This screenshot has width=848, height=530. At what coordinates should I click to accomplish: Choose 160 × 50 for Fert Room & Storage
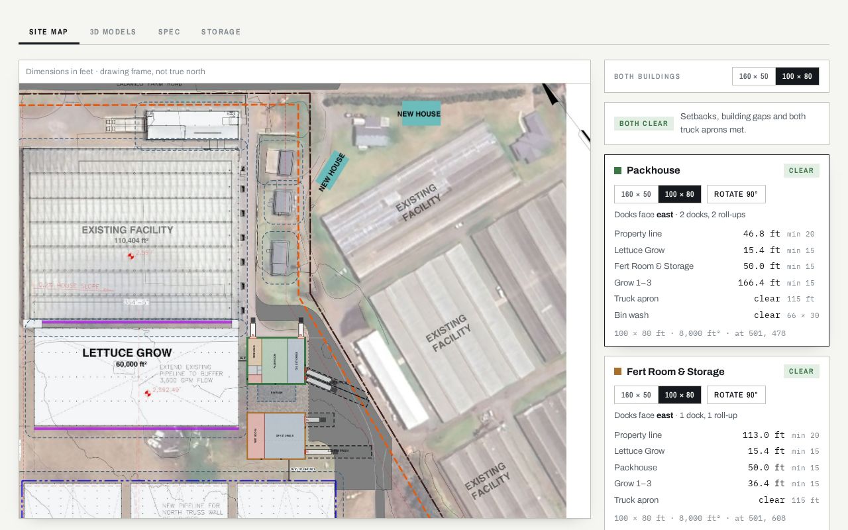pyautogui.click(x=636, y=395)
